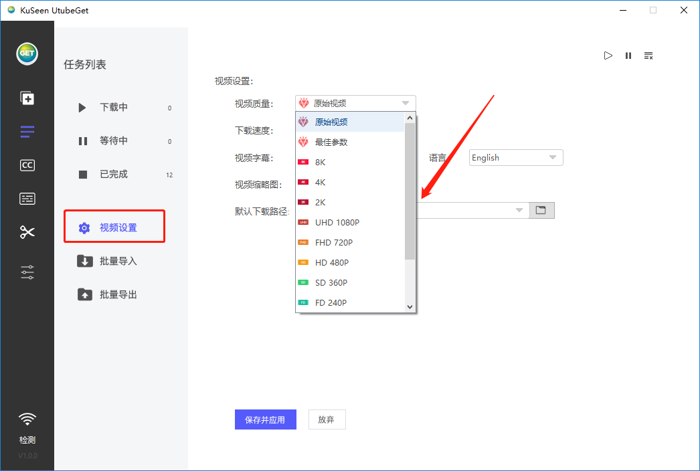The image size is (700, 471).
Task: Pause all downloads with the pause icon
Action: tap(628, 56)
